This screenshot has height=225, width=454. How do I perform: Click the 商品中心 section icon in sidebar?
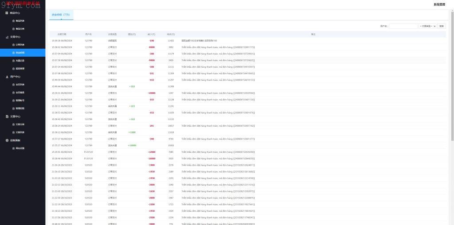7,13
